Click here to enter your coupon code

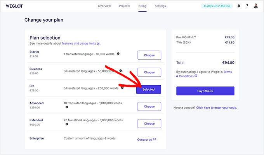[216, 107]
